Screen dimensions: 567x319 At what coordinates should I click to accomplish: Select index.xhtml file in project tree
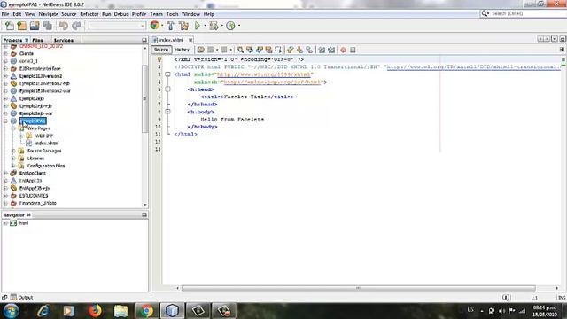pos(47,144)
